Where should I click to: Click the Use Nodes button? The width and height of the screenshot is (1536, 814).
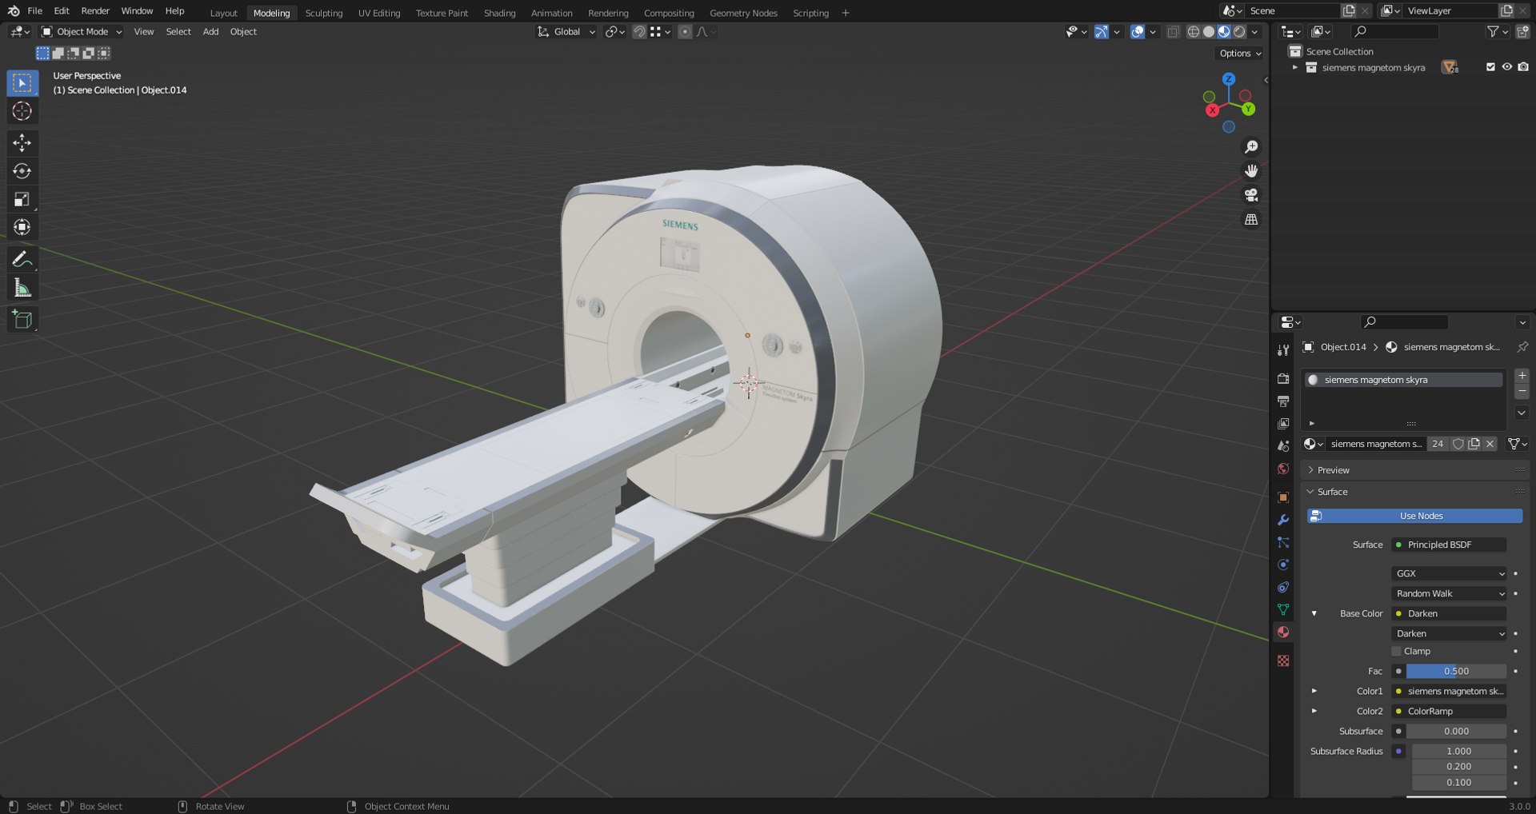tap(1414, 516)
